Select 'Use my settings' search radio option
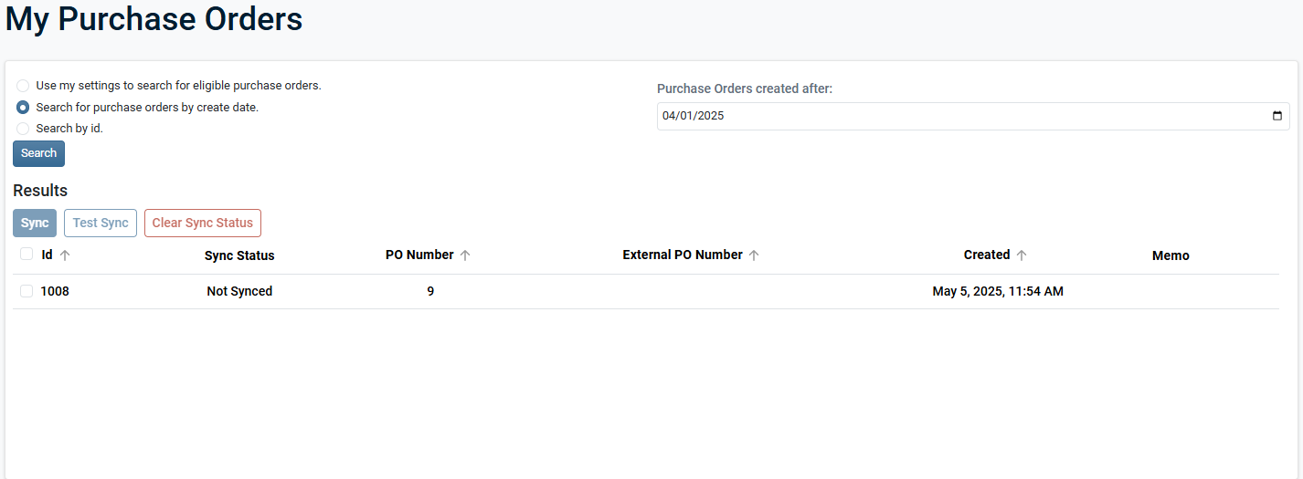This screenshot has width=1303, height=479. 23,86
